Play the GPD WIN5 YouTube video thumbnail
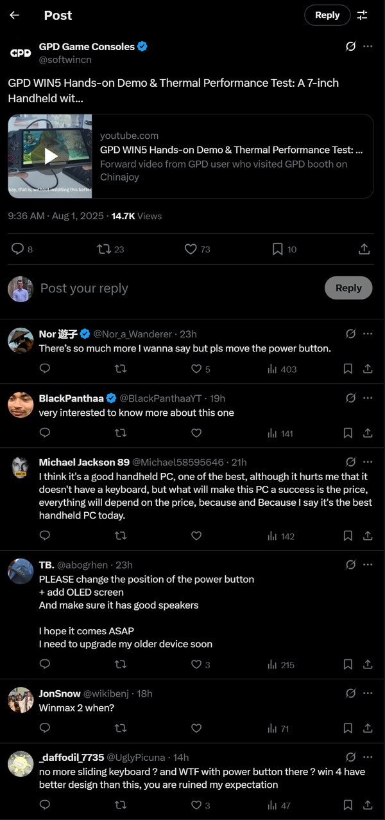The width and height of the screenshot is (385, 820). pyautogui.click(x=50, y=156)
